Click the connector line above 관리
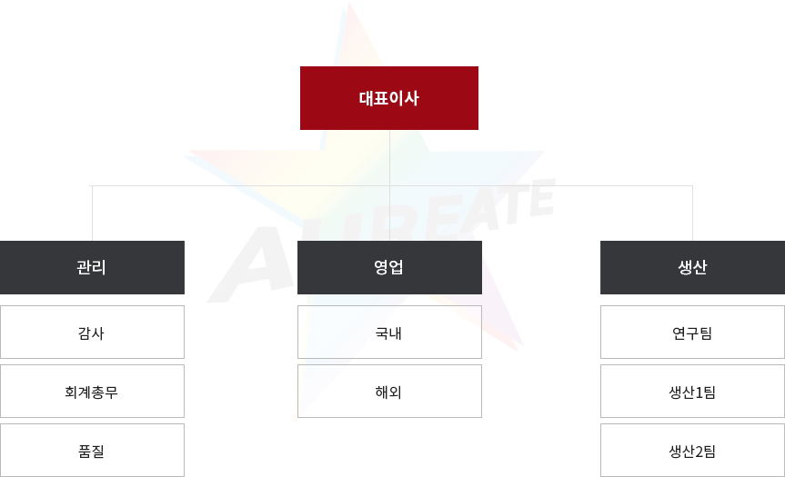 (92, 213)
